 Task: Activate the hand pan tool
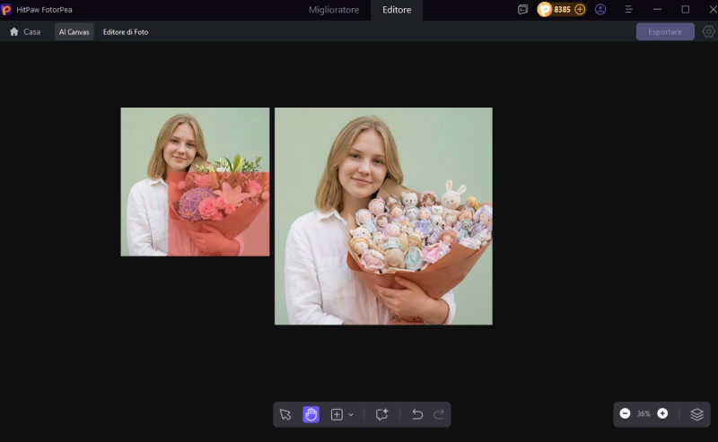click(311, 414)
